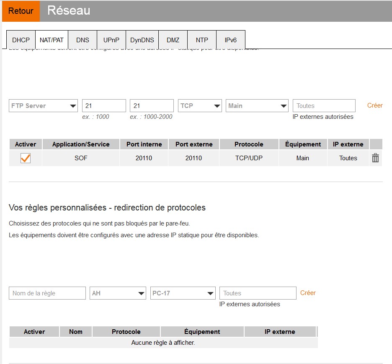Open the FTP Server application dropdown
The width and height of the screenshot is (392, 364).
(x=43, y=106)
